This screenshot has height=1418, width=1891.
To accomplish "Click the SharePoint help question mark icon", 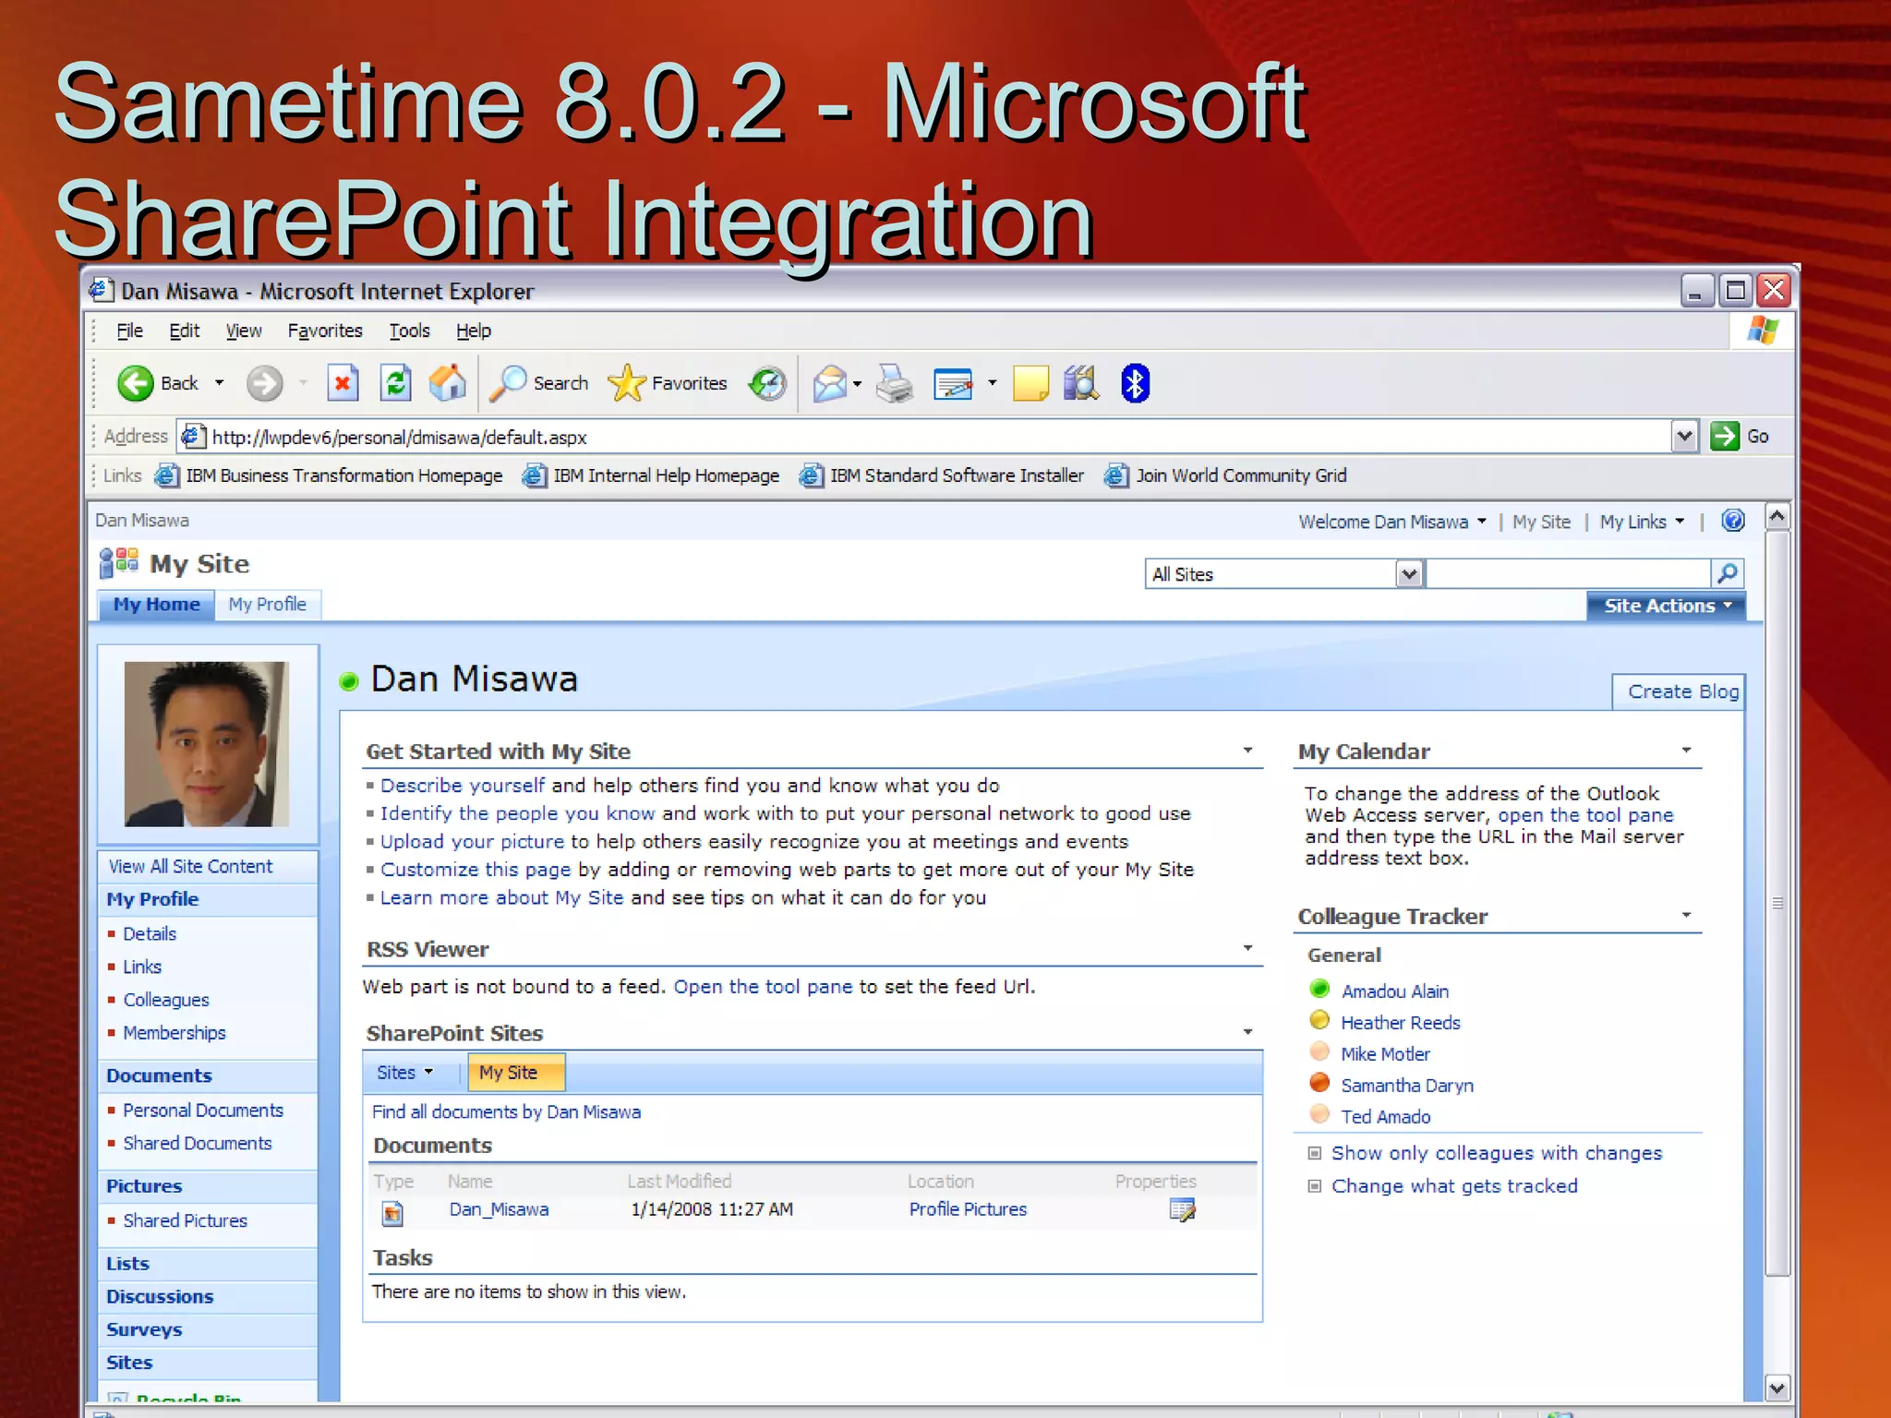I will (1733, 521).
